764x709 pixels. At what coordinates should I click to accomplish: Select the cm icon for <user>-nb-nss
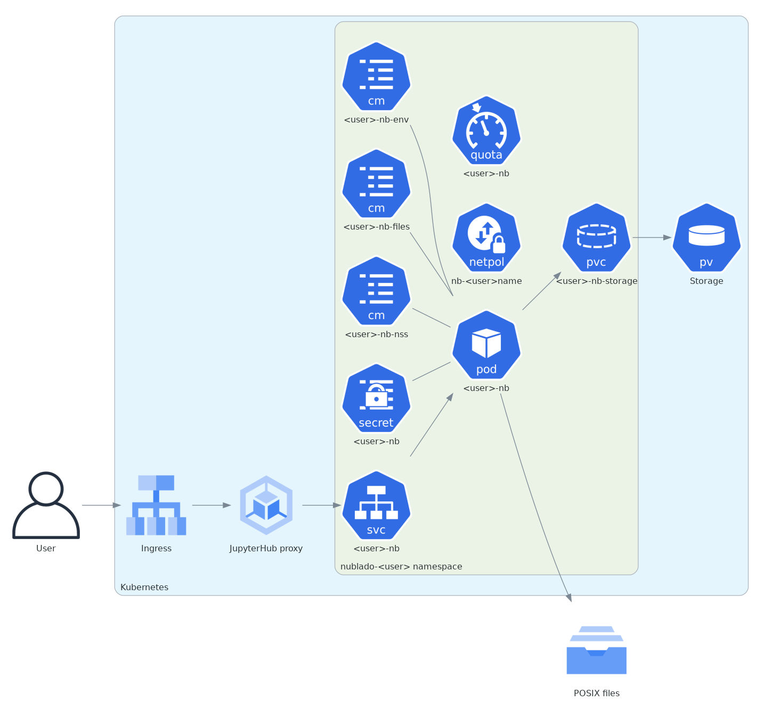(x=376, y=291)
